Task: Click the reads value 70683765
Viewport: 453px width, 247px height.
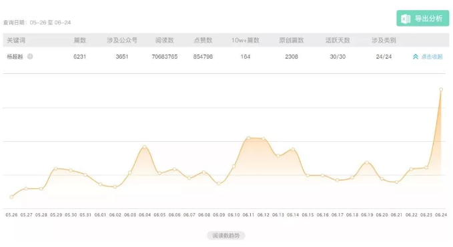Action: 165,57
